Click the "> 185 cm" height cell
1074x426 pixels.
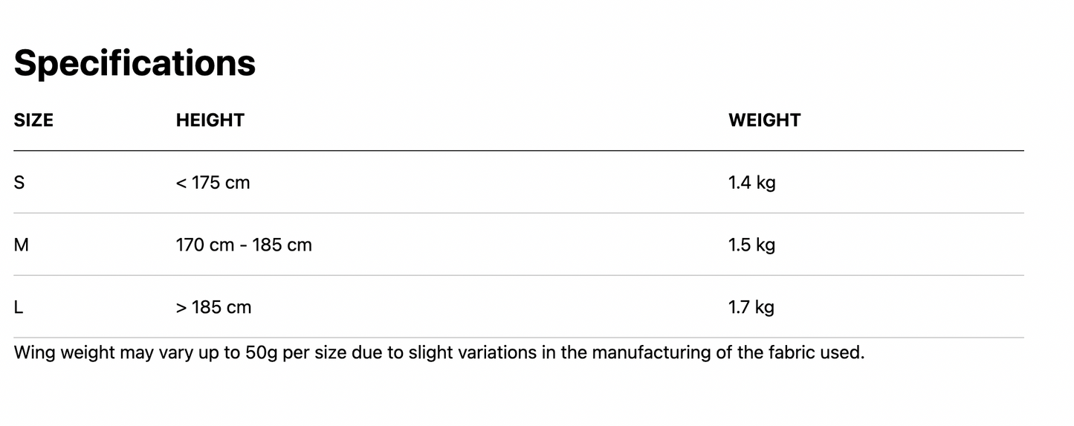[x=213, y=307]
